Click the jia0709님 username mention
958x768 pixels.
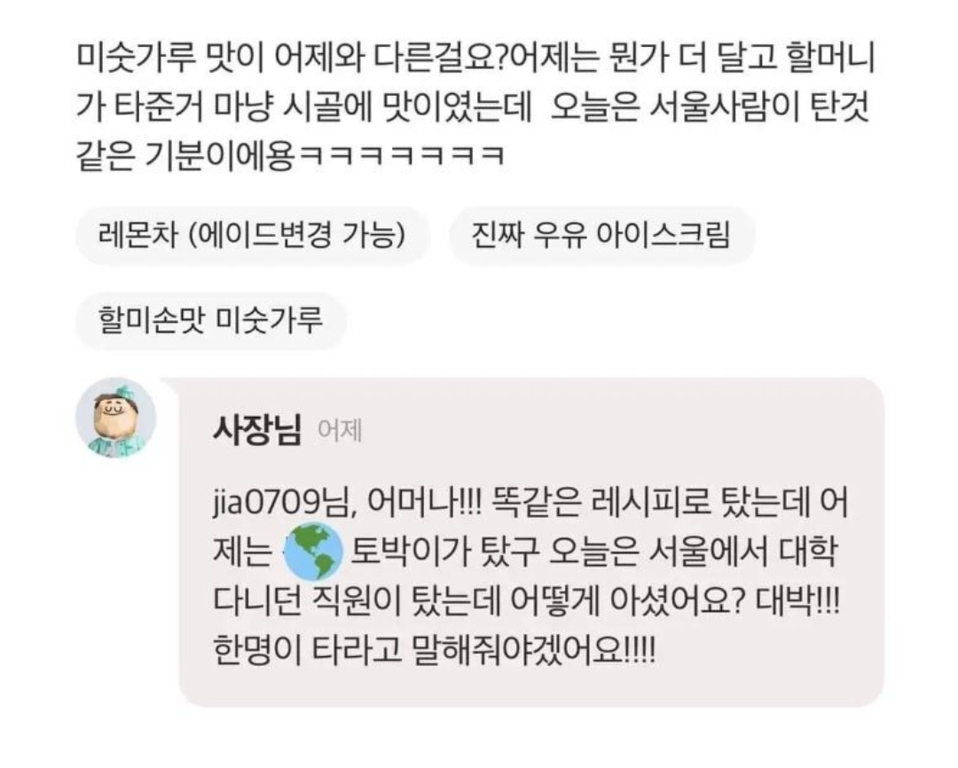pos(284,504)
